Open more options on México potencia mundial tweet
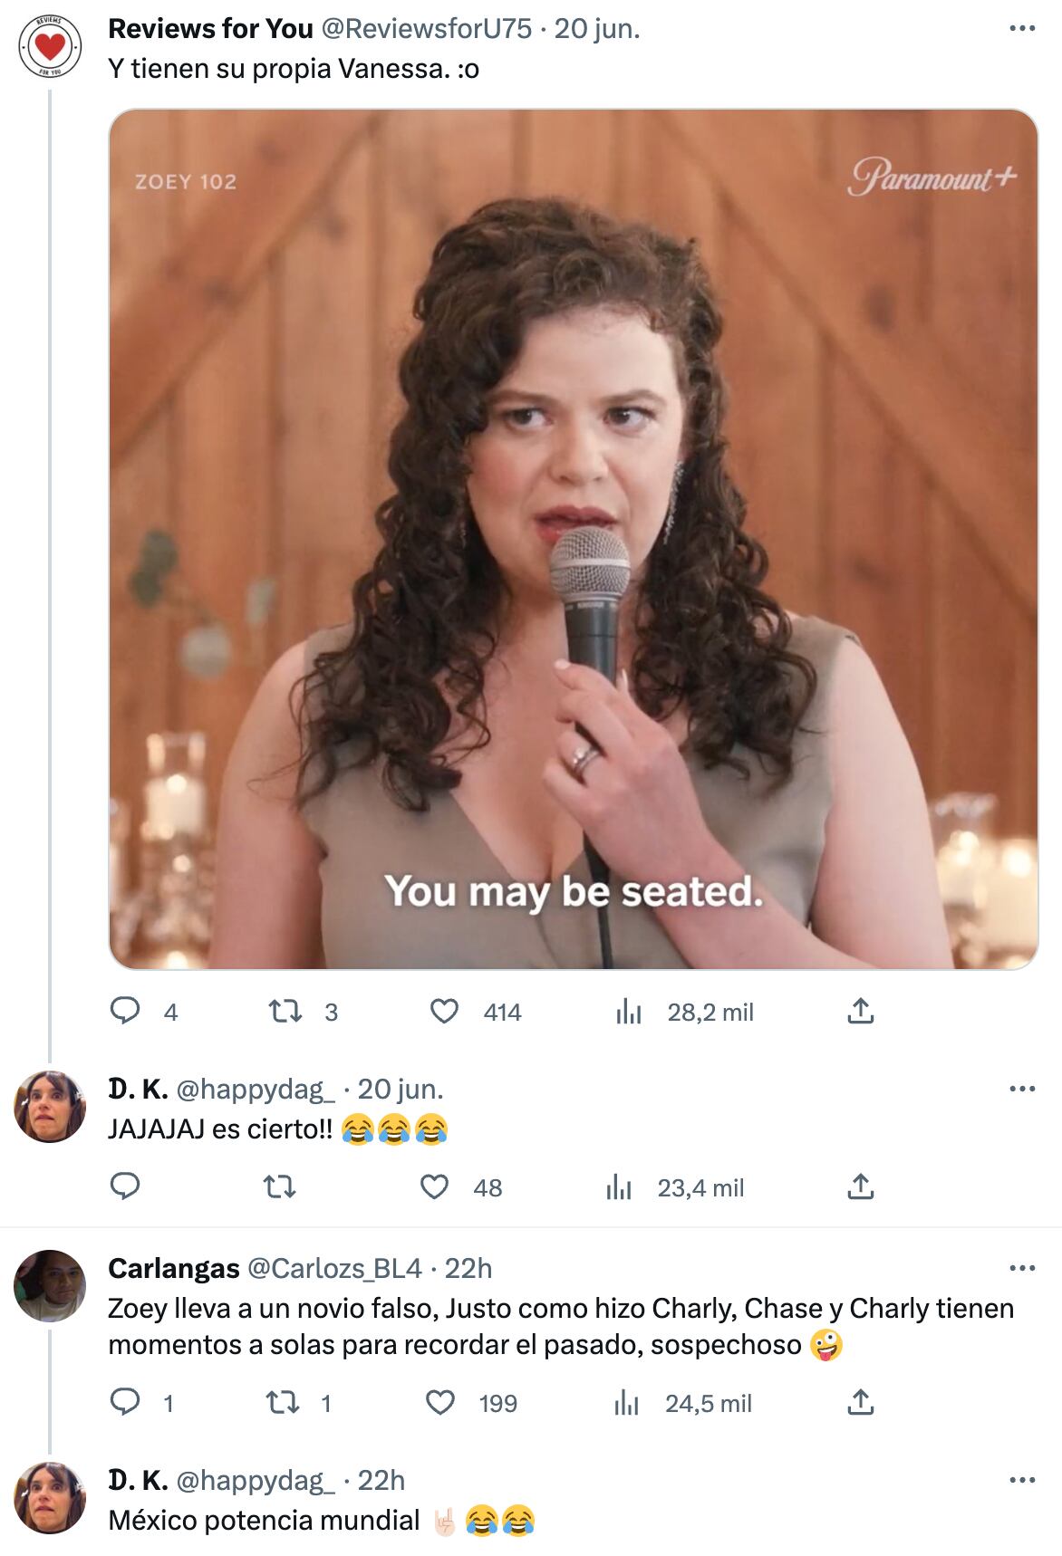The height and width of the screenshot is (1556, 1062). [1021, 1480]
